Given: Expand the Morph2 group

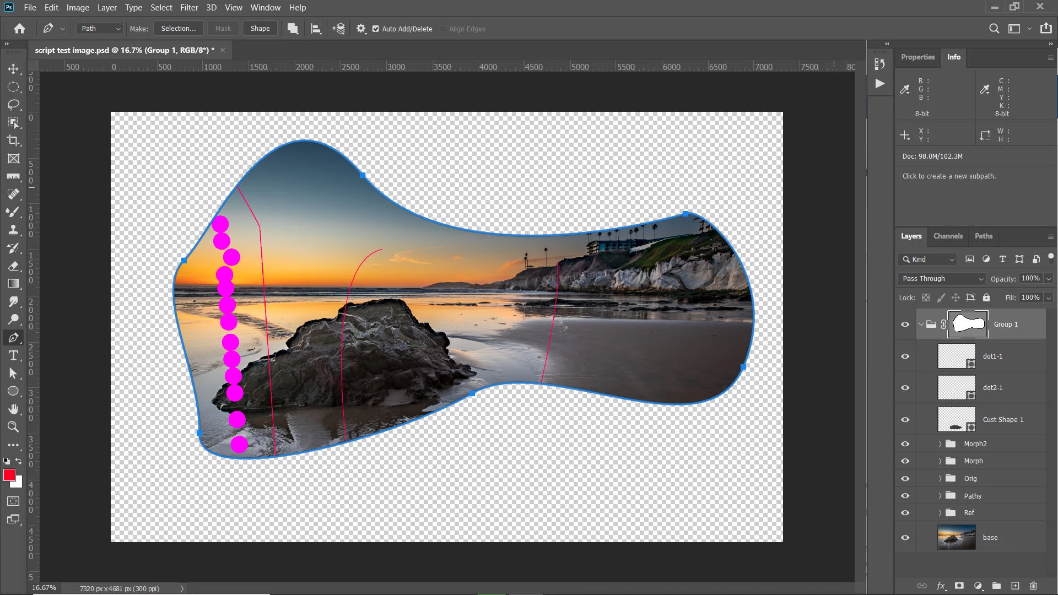Looking at the screenshot, I should (x=940, y=444).
